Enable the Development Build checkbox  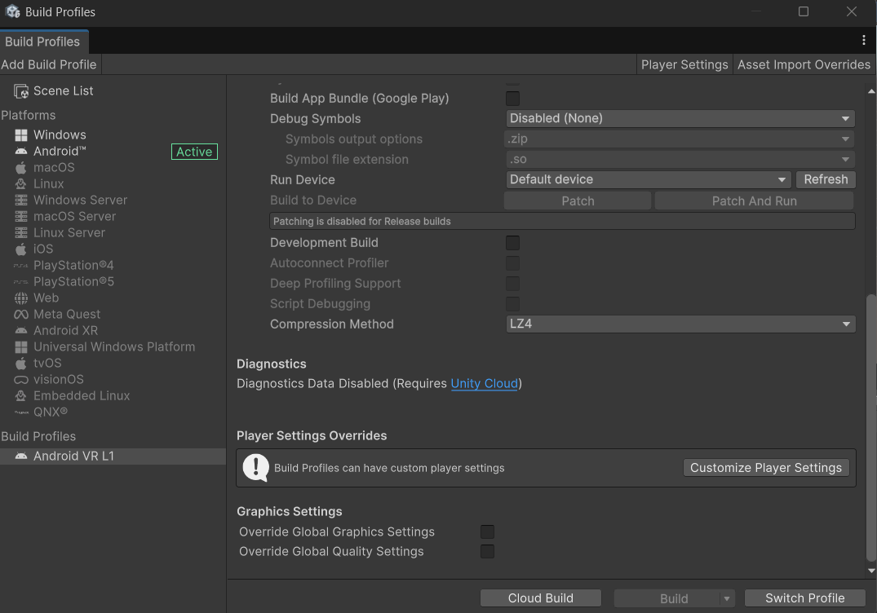coord(512,242)
